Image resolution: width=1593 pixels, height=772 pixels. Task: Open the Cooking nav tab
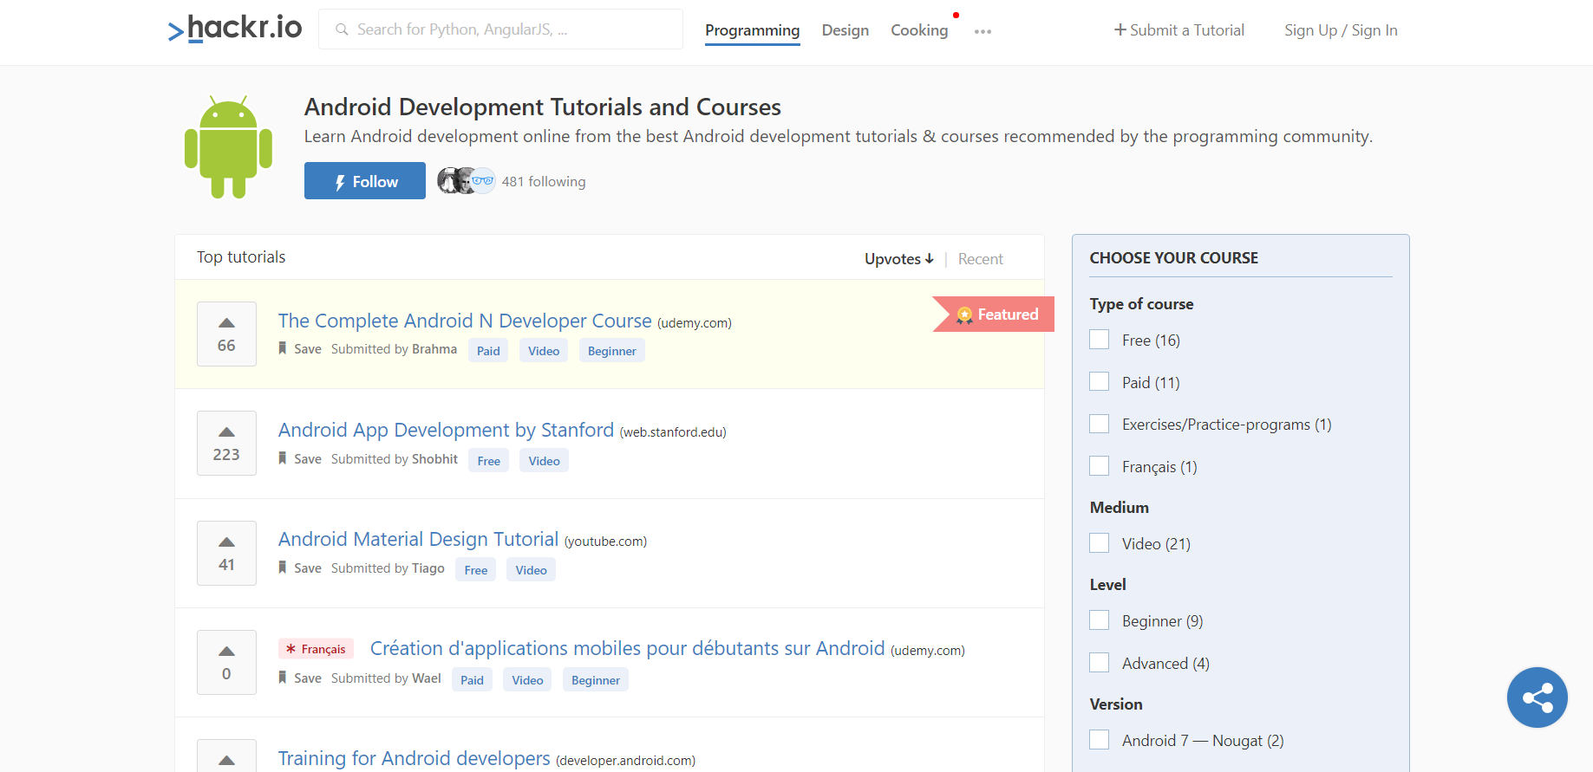coord(919,30)
